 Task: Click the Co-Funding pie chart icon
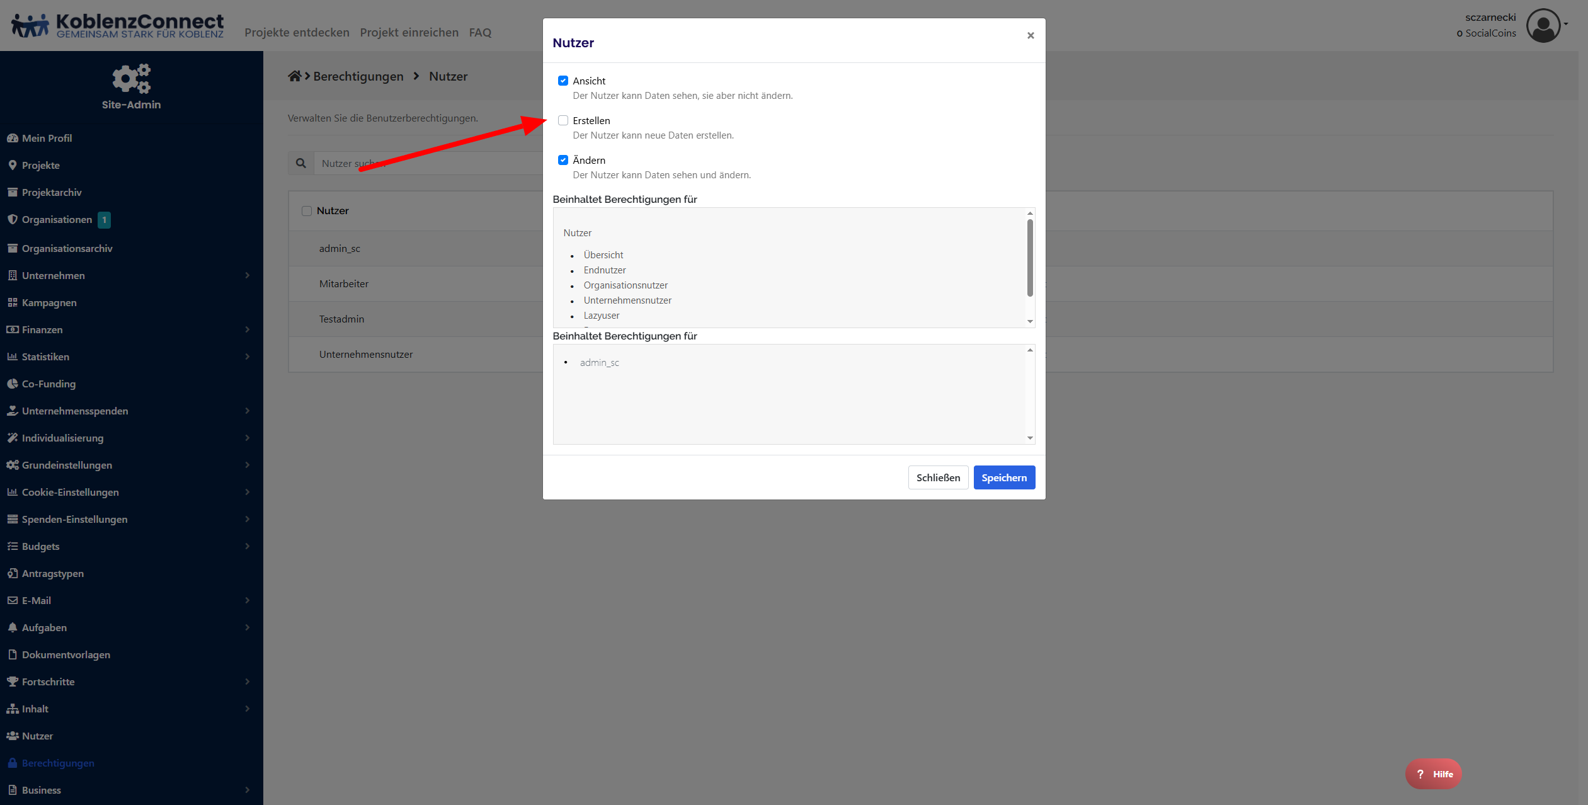pyautogui.click(x=12, y=384)
